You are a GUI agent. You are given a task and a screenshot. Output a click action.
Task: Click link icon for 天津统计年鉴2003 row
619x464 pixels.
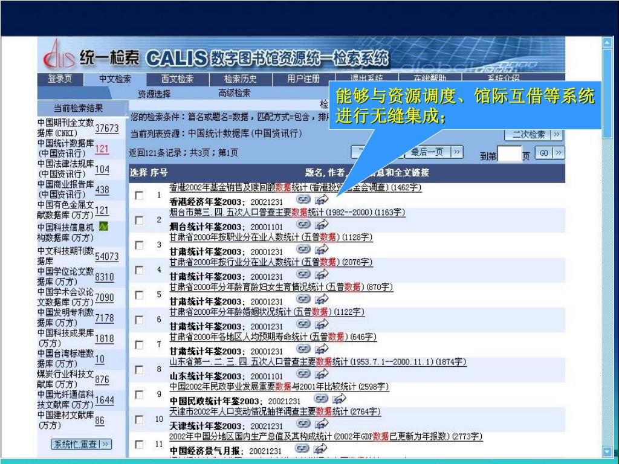[303, 423]
